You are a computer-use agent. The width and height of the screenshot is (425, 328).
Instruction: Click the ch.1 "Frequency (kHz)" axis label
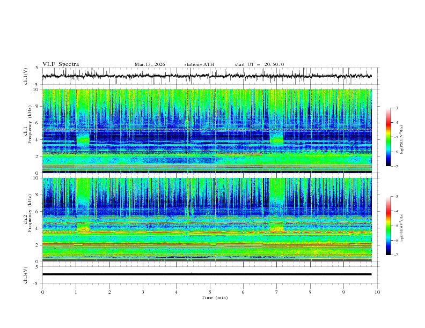click(30, 124)
